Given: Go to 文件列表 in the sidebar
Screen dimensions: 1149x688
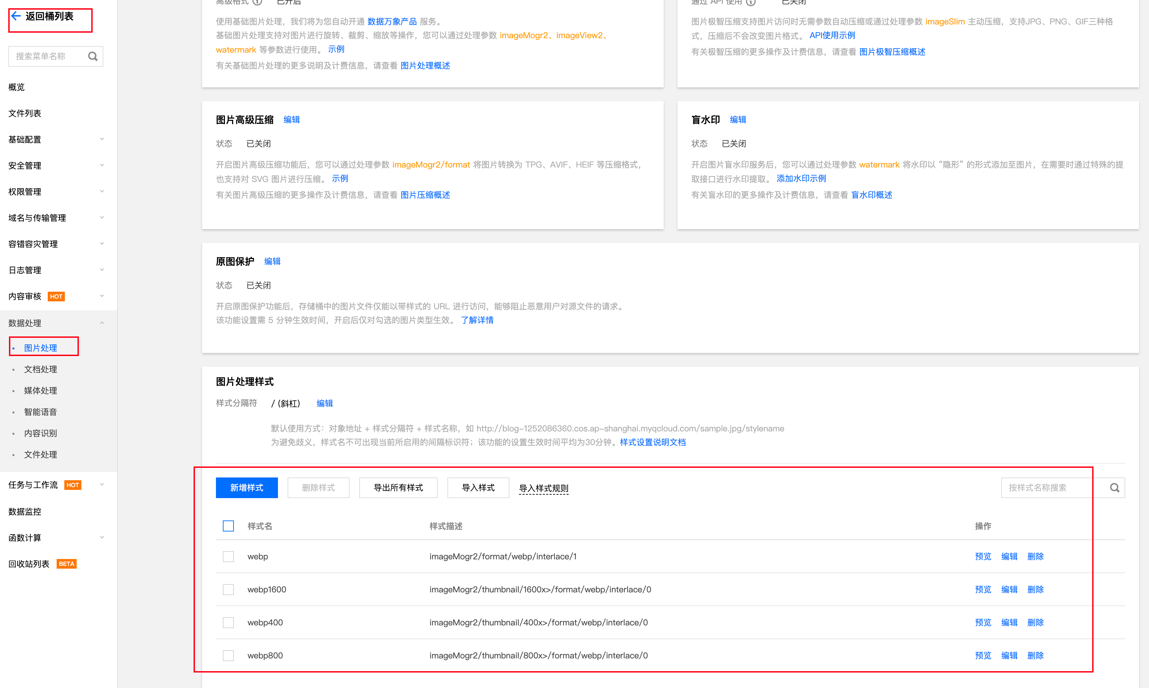Looking at the screenshot, I should (24, 113).
